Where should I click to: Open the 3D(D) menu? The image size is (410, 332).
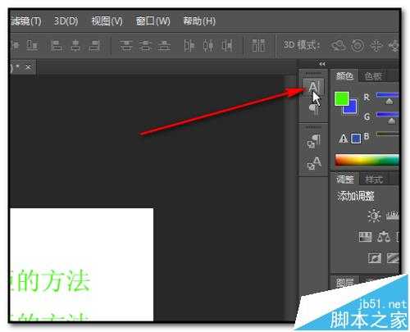(66, 21)
